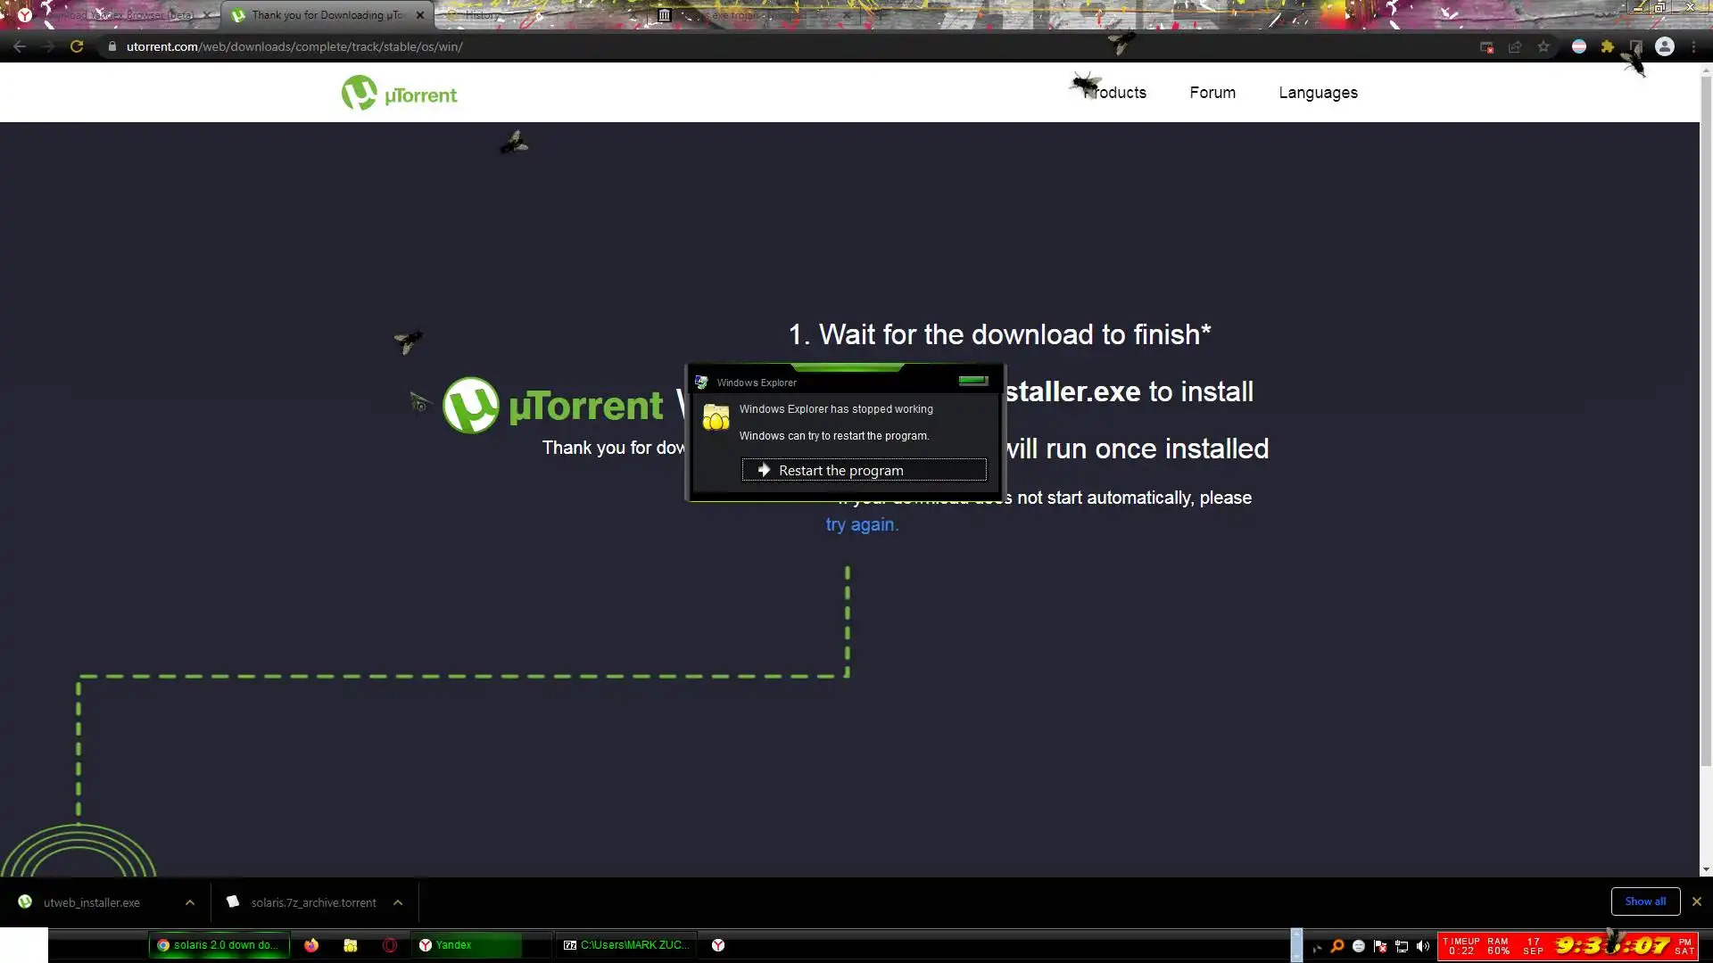Screen dimensions: 1713x963
Task: Open the Languages menu on uTorrent site
Action: click(x=1318, y=93)
